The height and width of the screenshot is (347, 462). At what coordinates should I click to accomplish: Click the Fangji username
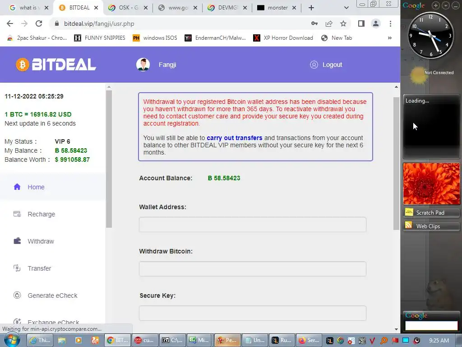167,65
